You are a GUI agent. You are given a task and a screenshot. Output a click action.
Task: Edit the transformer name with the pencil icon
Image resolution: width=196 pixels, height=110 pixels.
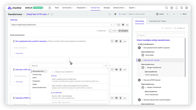(x=48, y=14)
